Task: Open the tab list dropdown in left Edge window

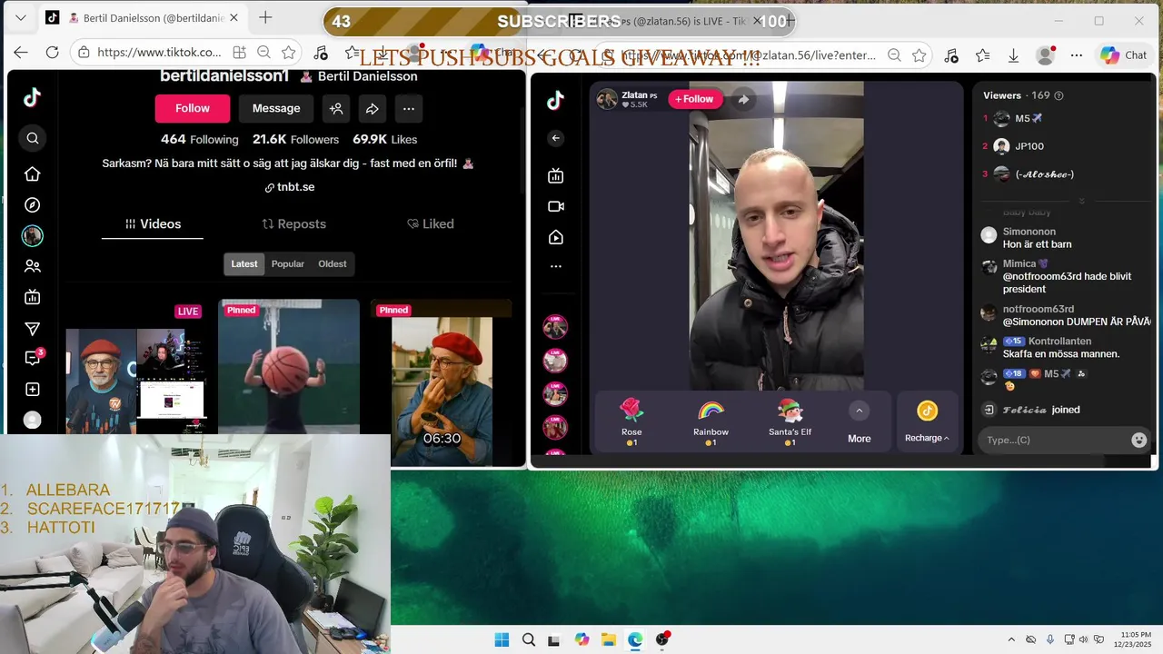Action: pyautogui.click(x=20, y=18)
